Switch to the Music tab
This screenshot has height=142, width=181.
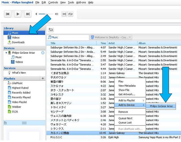coord(68,37)
